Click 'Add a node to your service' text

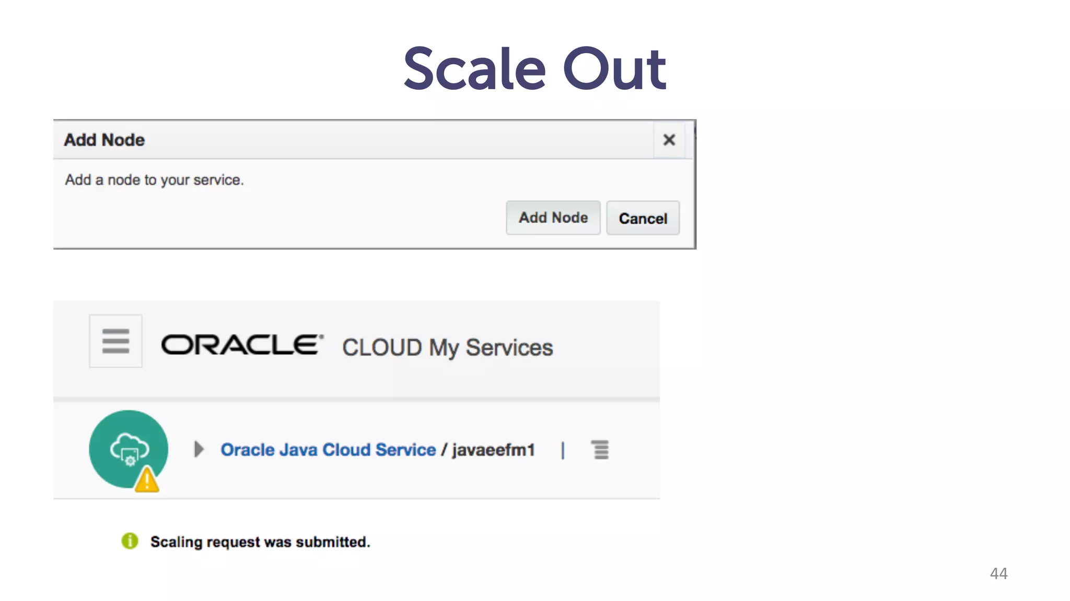click(x=154, y=180)
